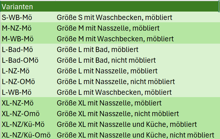Select "Größe L mit Waschbecken, möbliert" description
Viewport: 220px width, 139px height.
point(114,92)
